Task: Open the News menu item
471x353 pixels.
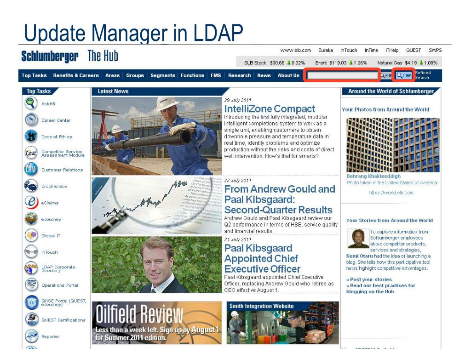Action: point(264,75)
